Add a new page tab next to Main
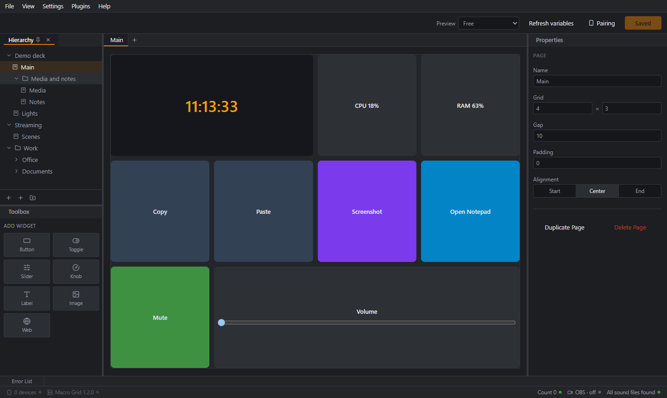This screenshot has height=398, width=667. 134,40
